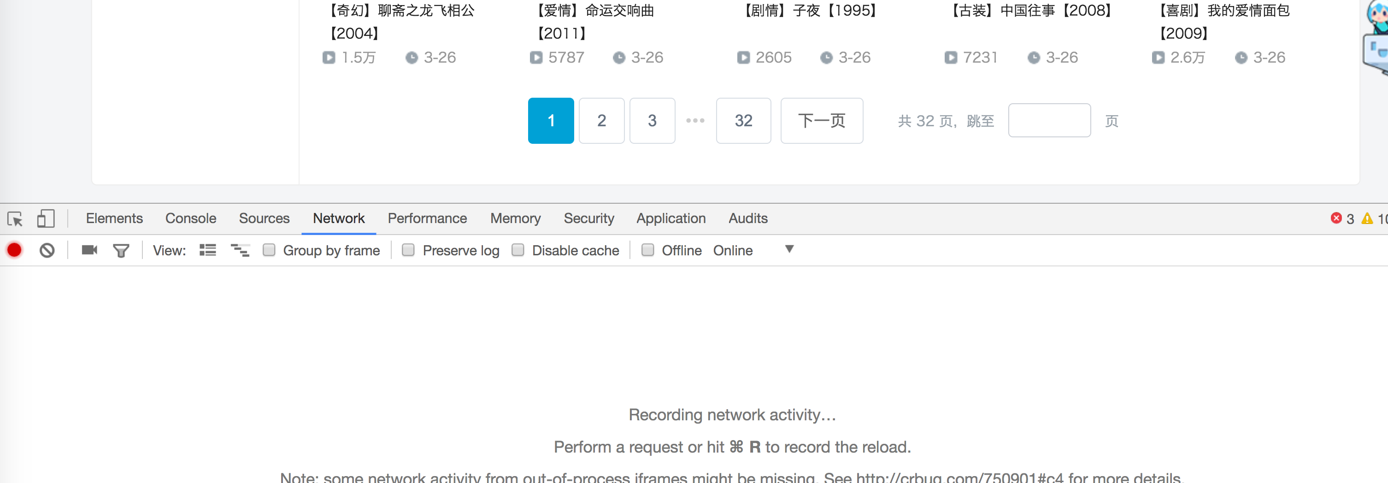Enable screenshot capture filmstrip icon
Viewport: 1388px width, 483px height.
tap(89, 250)
